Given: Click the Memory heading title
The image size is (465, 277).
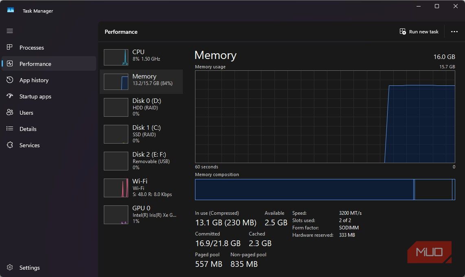Looking at the screenshot, I should (x=215, y=55).
